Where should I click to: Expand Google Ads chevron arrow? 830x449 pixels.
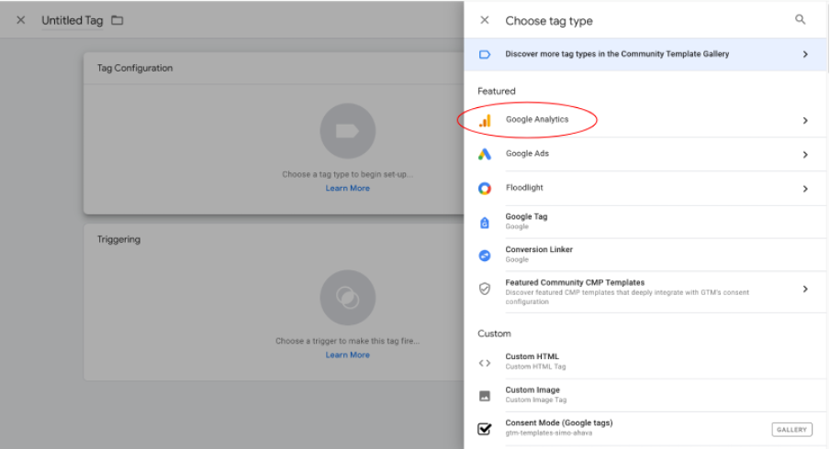pyautogui.click(x=805, y=155)
